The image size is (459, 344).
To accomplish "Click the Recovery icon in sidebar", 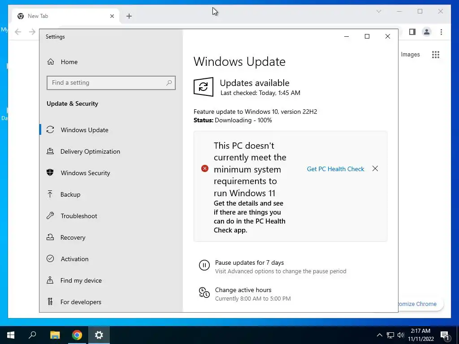I will coord(50,237).
